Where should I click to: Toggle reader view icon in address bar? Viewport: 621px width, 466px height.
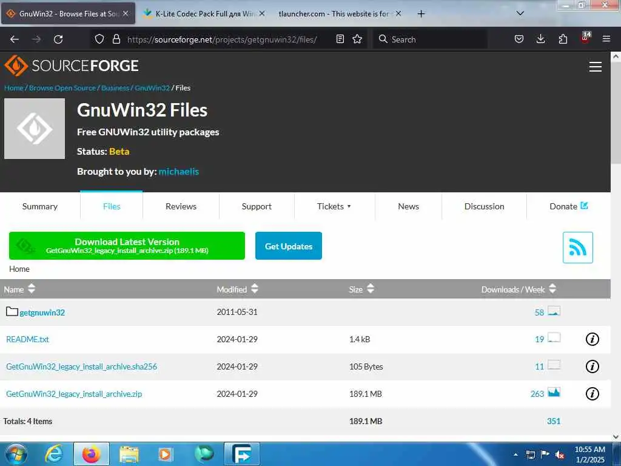click(340, 39)
